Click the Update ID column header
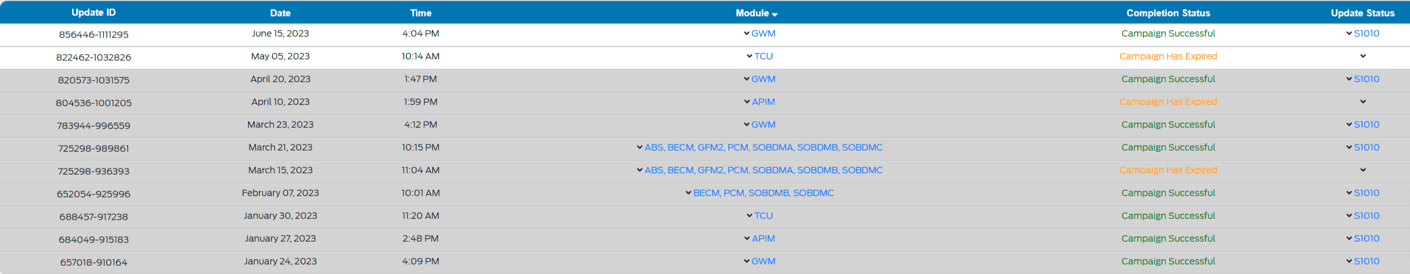 click(94, 13)
